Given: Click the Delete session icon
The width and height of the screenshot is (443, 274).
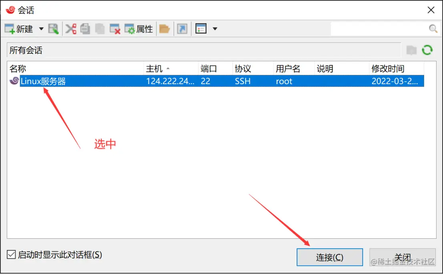Looking at the screenshot, I should point(115,29).
